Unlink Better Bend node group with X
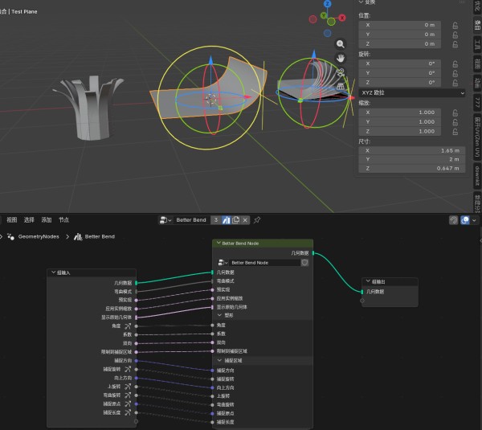Image resolution: width=482 pixels, height=430 pixels. click(x=247, y=219)
